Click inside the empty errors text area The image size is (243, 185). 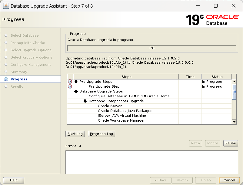[x=152, y=162]
